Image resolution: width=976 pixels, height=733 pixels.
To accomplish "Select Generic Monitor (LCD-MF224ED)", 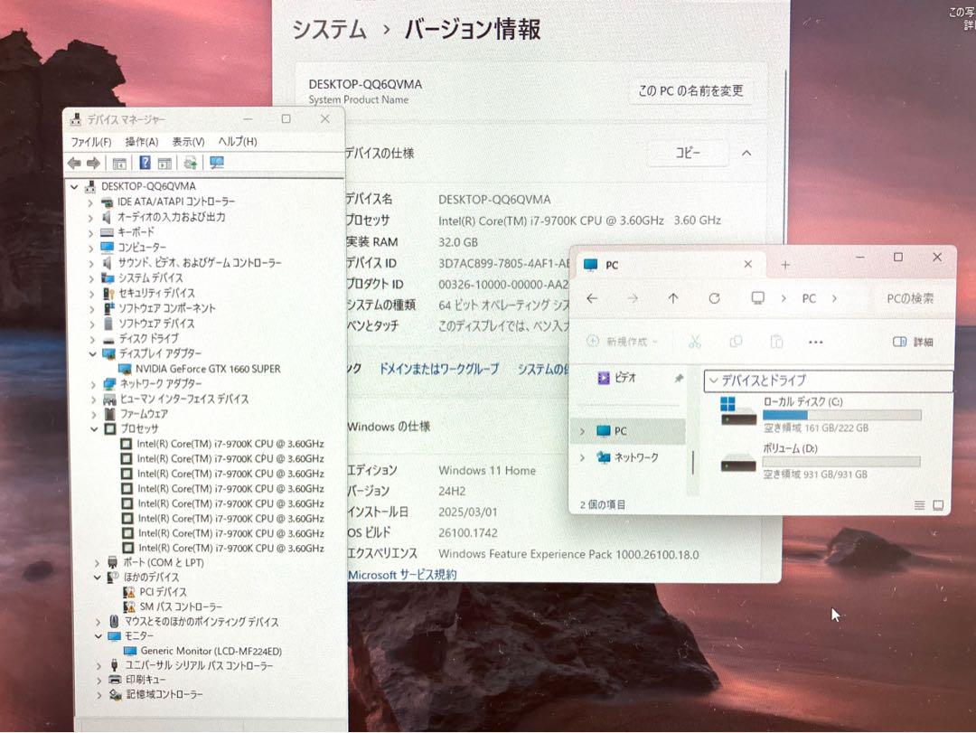I will click(x=211, y=651).
